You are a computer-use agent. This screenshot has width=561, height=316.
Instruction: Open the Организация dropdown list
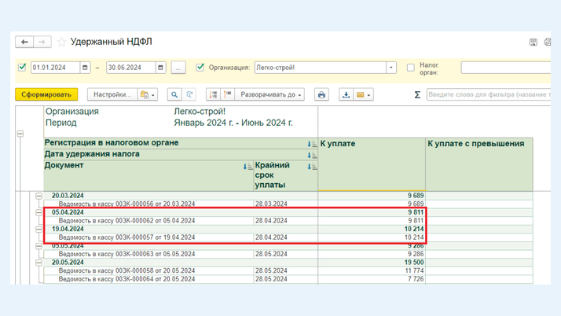pyautogui.click(x=391, y=68)
